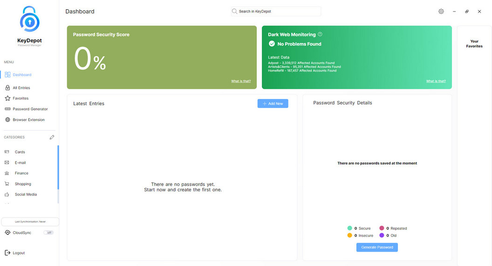Screen dimensions: 492x266
Task: Open All Entries in the menu
Action: click(x=21, y=88)
